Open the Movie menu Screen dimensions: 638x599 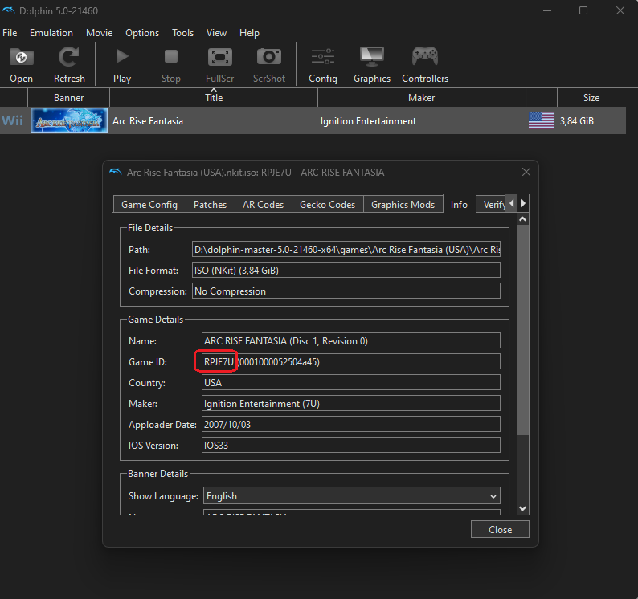[x=100, y=33]
